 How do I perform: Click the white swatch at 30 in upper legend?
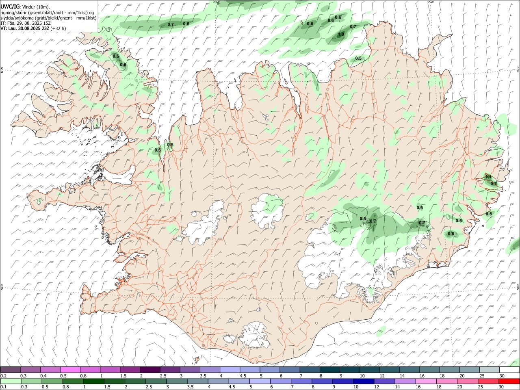[509, 370]
